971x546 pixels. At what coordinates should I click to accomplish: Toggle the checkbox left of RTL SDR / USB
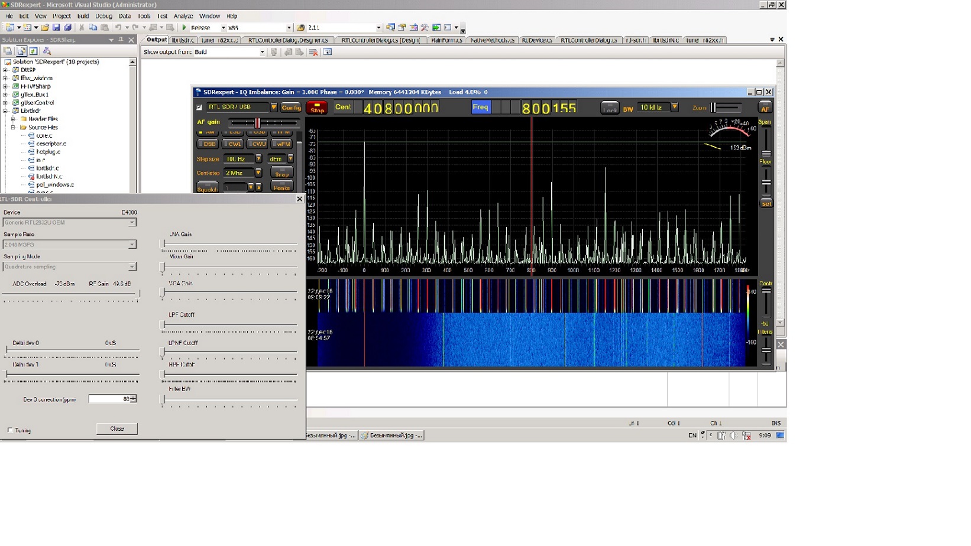click(x=199, y=108)
